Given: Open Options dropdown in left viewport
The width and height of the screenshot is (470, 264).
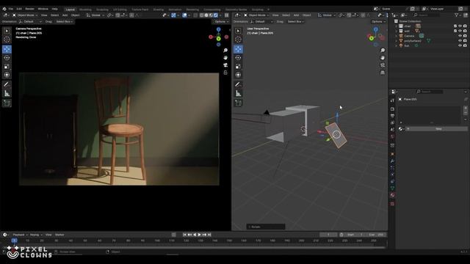Looking at the screenshot, I should tap(221, 21).
